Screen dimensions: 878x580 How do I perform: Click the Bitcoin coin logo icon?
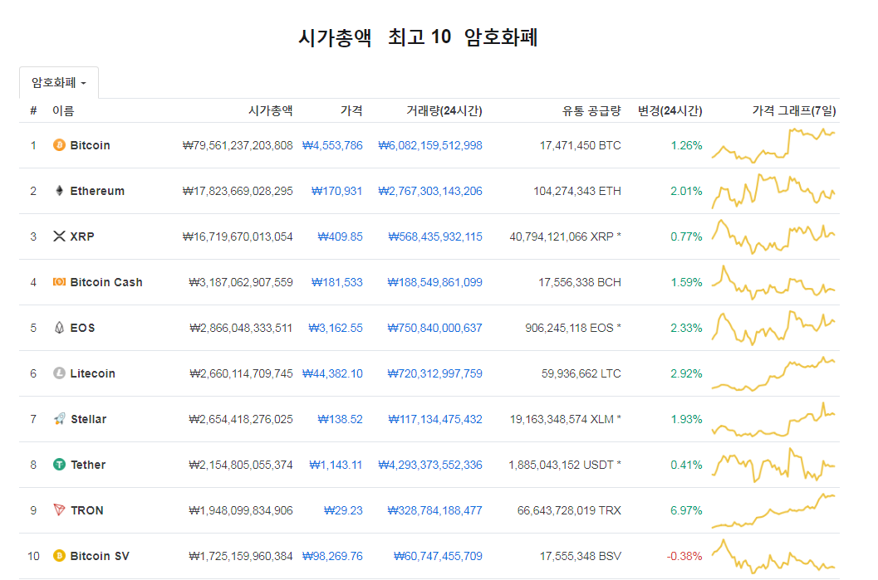tap(59, 145)
